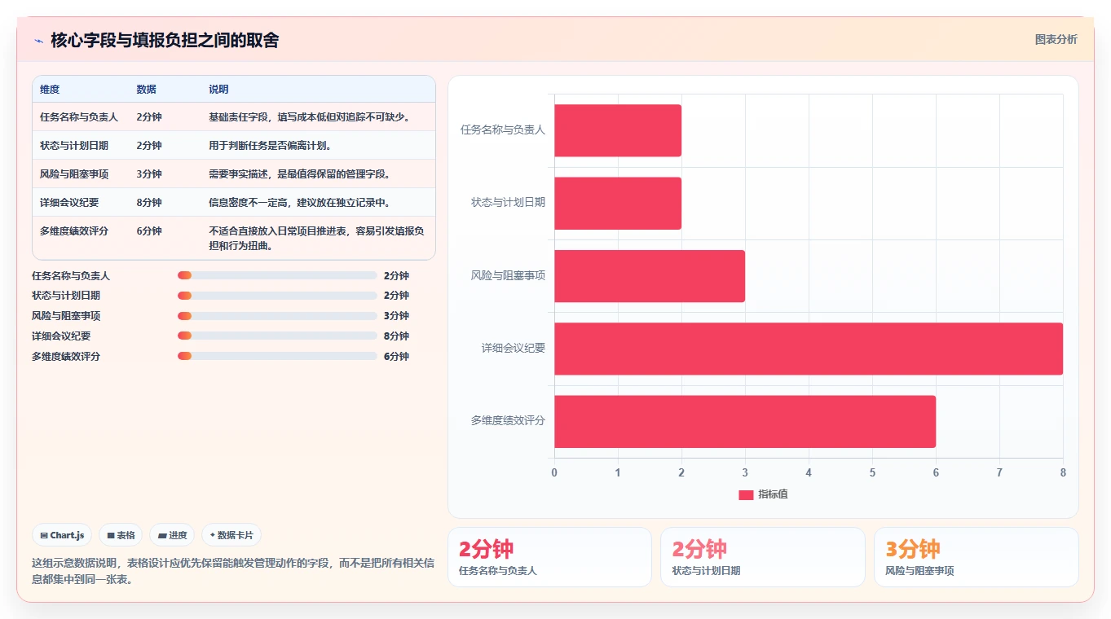Toggle the 指标值 legend entry under the chart
1111x619 pixels.
point(763,494)
